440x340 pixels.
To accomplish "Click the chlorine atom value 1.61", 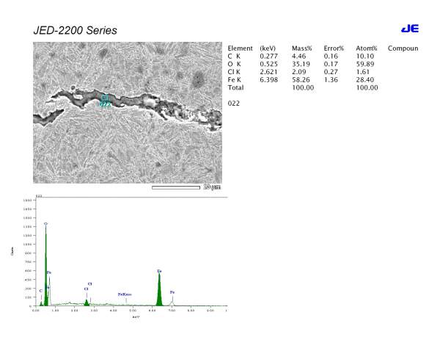I will point(363,72).
